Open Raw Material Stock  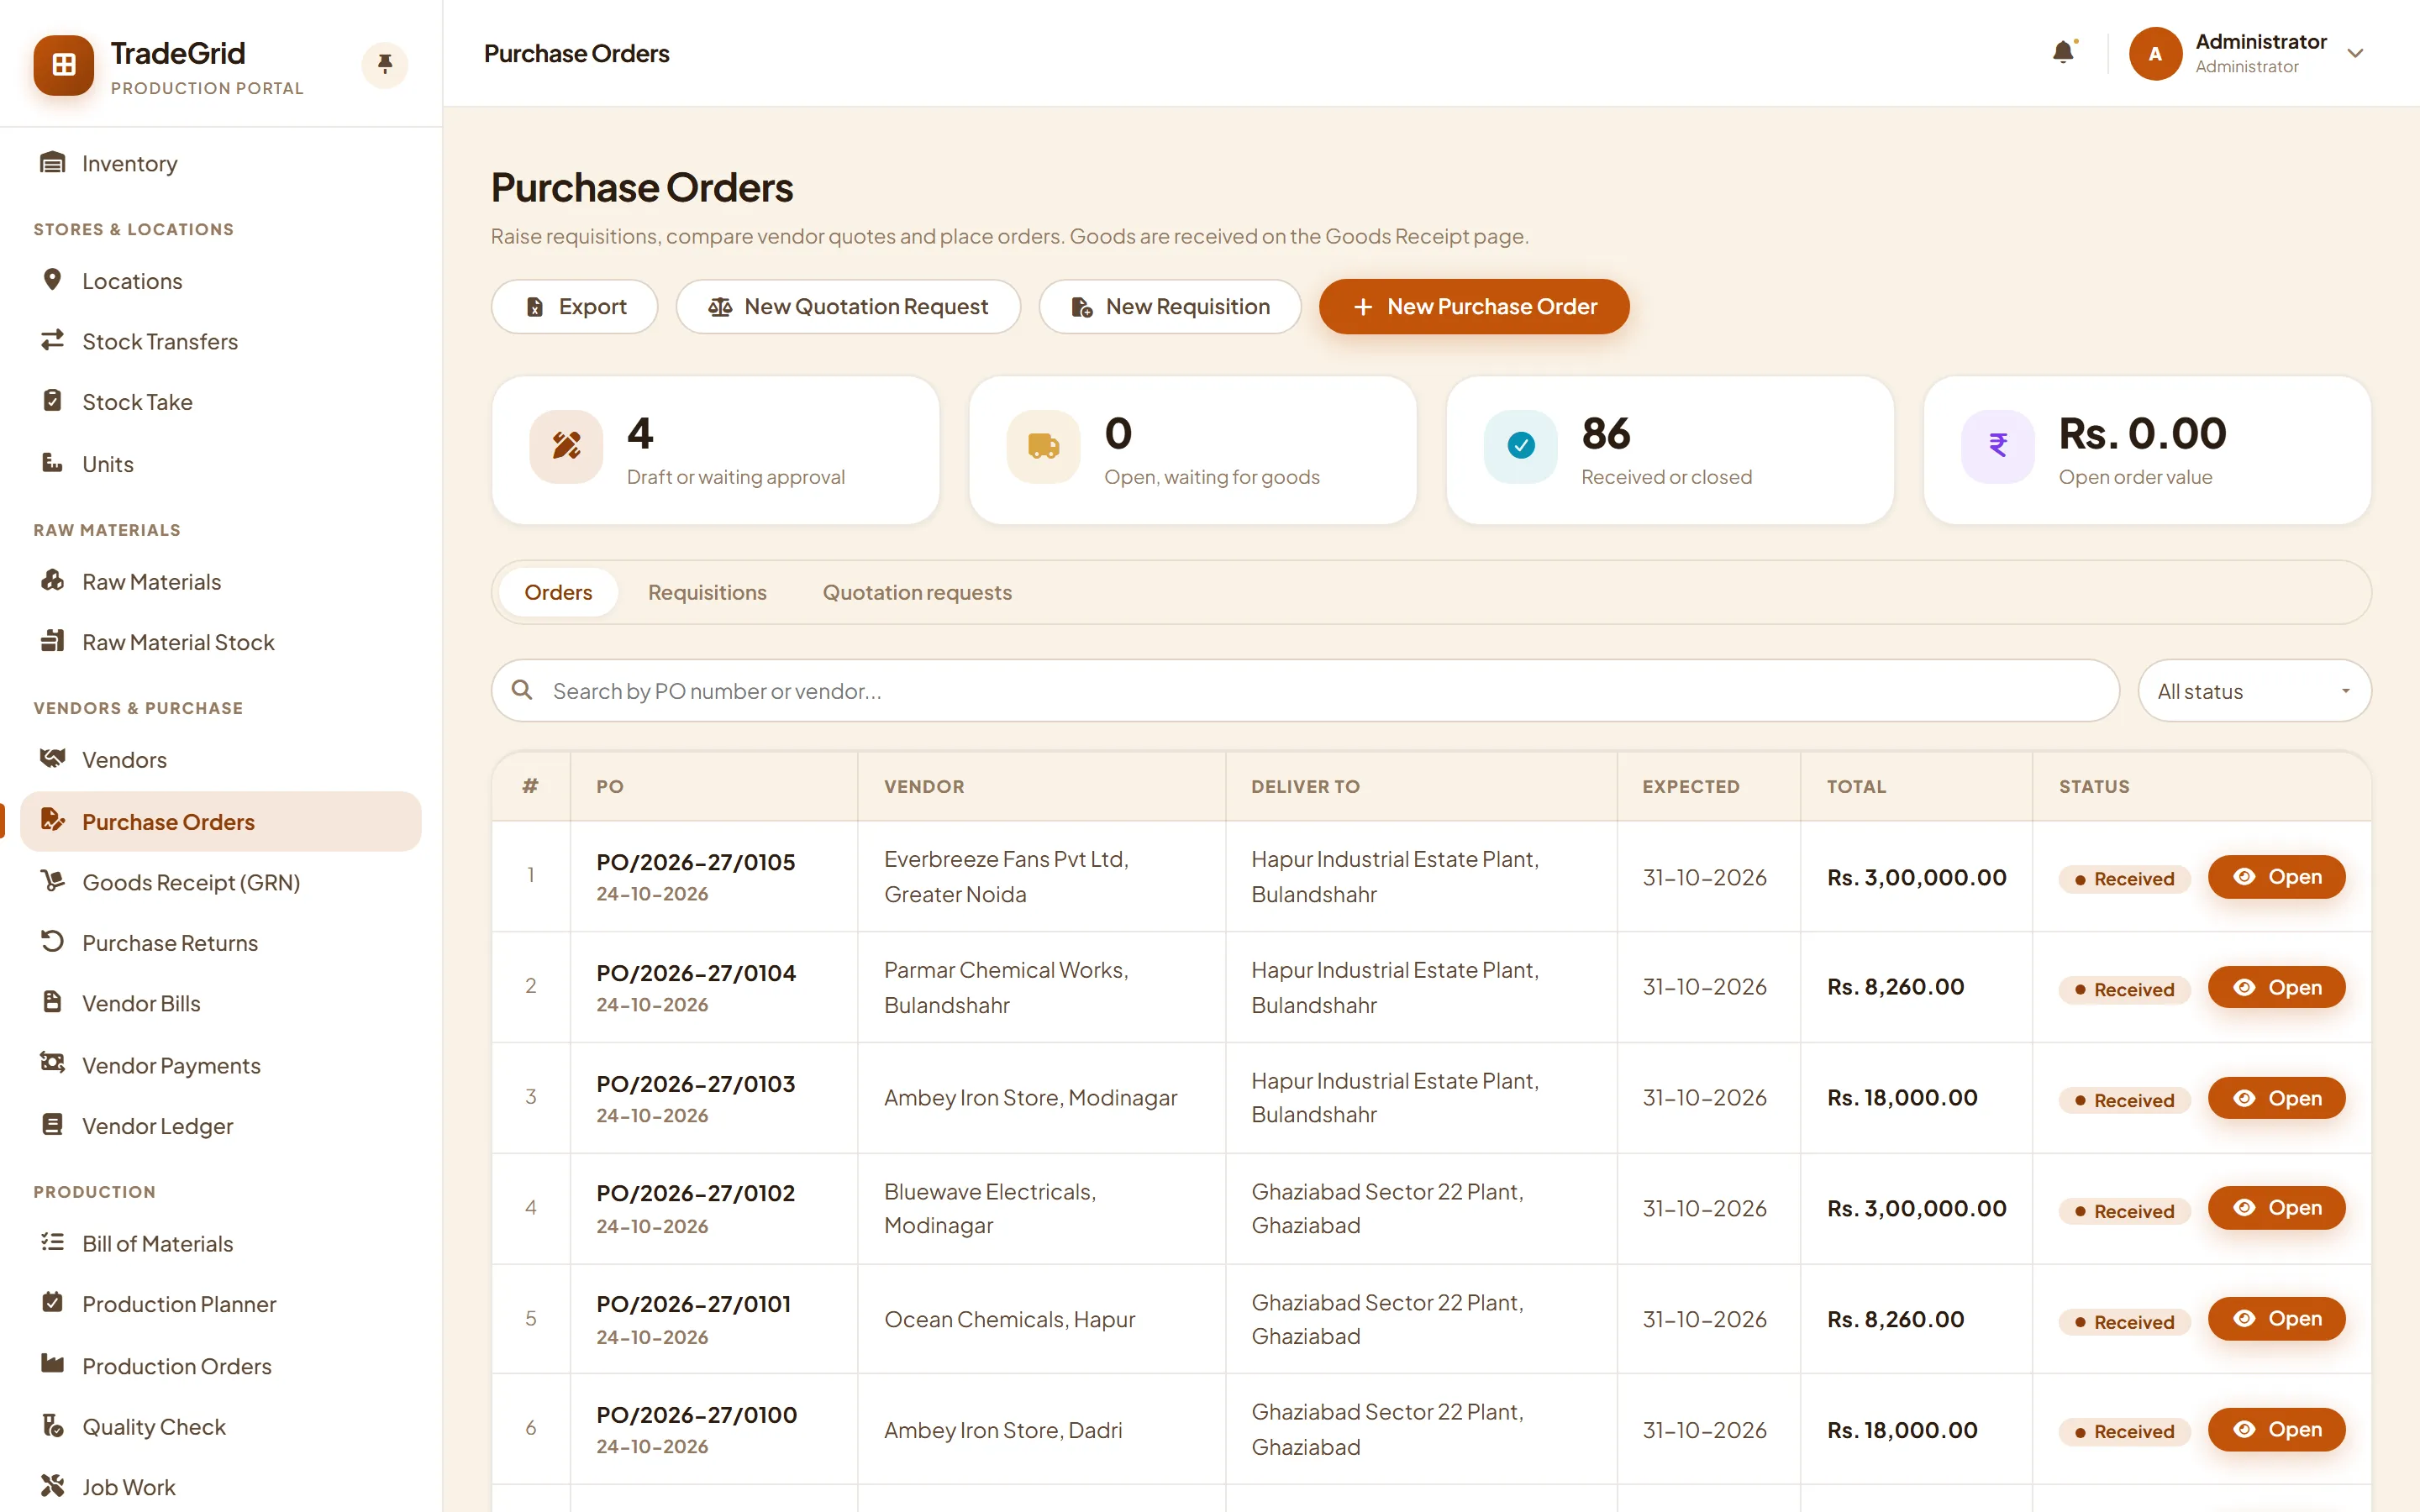click(x=221, y=642)
